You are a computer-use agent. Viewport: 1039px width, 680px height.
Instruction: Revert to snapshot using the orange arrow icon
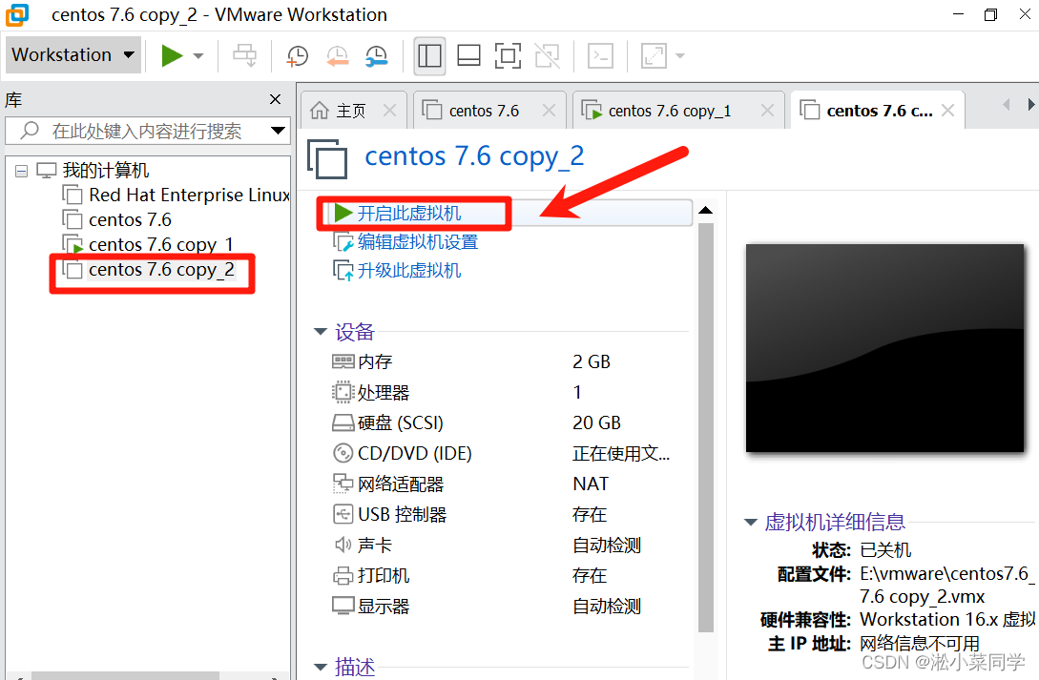338,56
